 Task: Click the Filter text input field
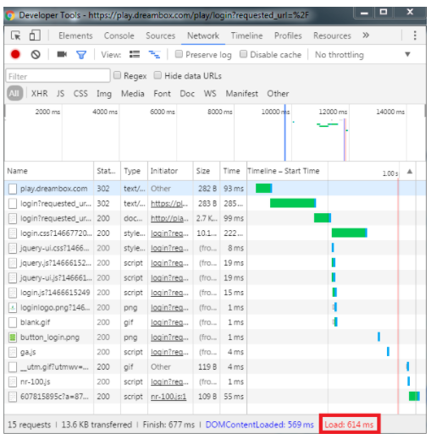coord(58,76)
